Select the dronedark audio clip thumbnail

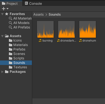pyautogui.click(x=66, y=29)
